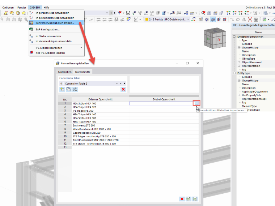Click the view -Y axis icon
Image resolution: width=275 pixels, height=206 pixels.
pos(234,13)
